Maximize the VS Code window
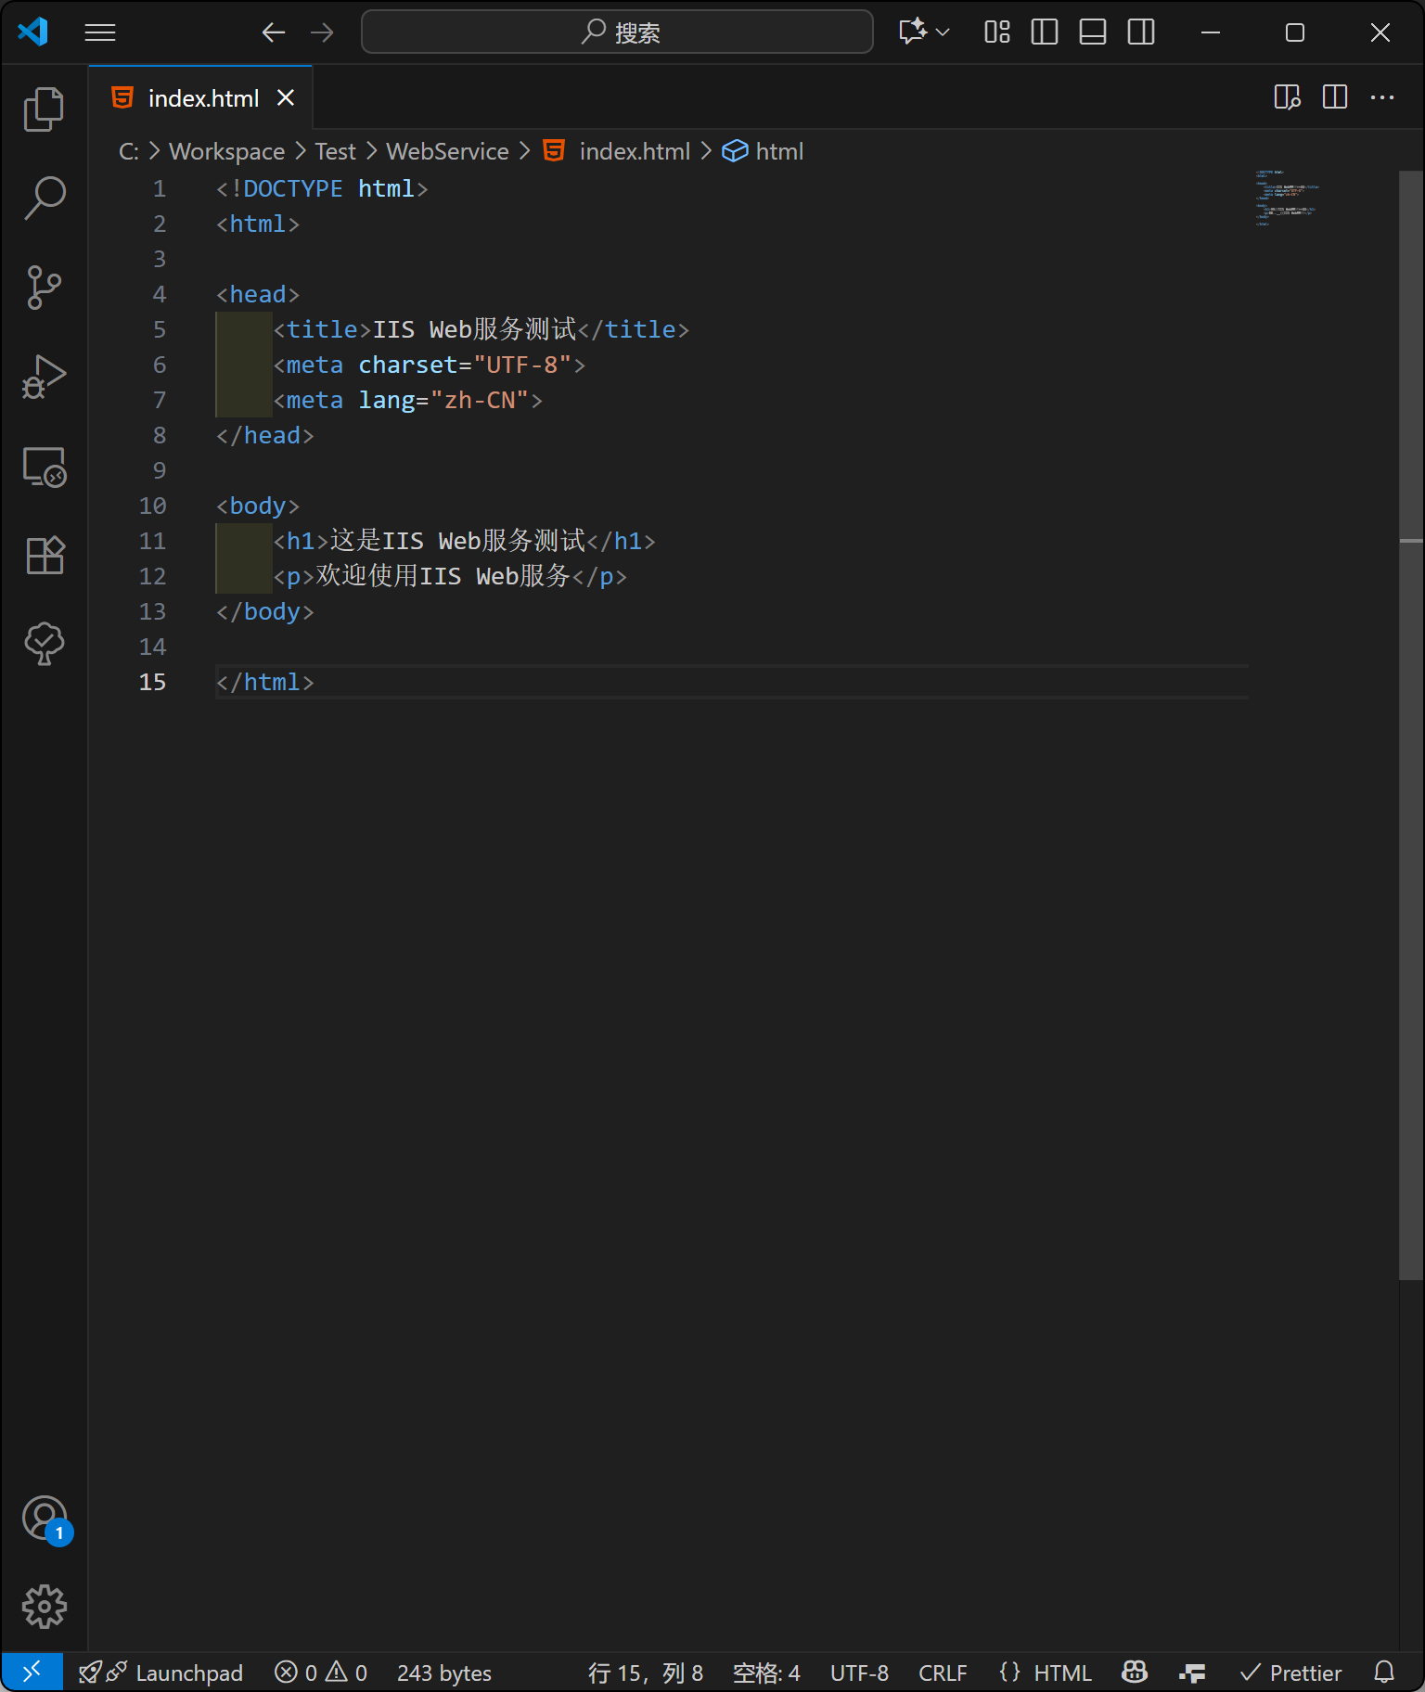 tap(1295, 32)
